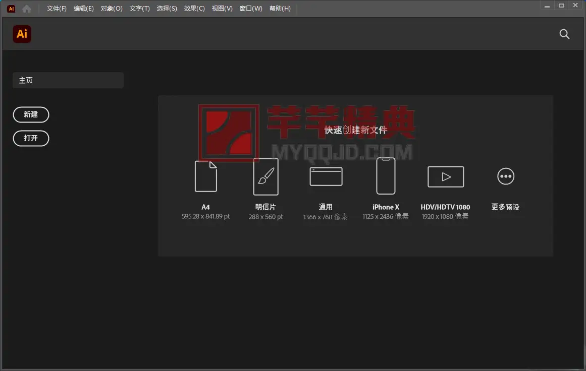586x371 pixels.
Task: Open the 编辑 menu
Action: coord(83,8)
